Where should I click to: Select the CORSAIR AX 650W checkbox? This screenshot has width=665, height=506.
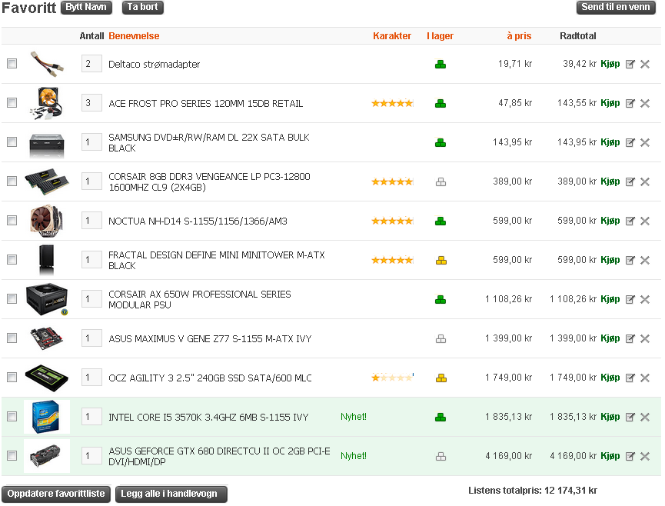(x=12, y=298)
